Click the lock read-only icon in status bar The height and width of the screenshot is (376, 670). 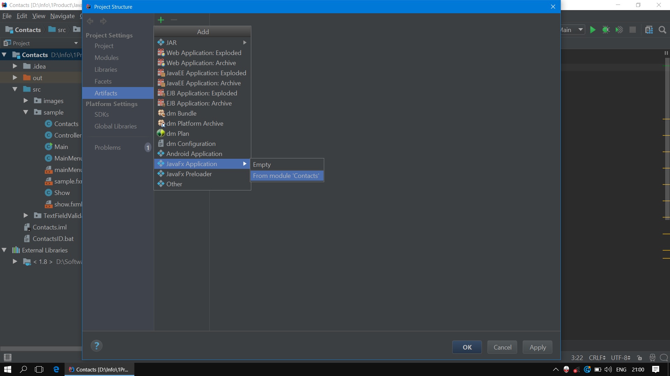click(x=639, y=358)
